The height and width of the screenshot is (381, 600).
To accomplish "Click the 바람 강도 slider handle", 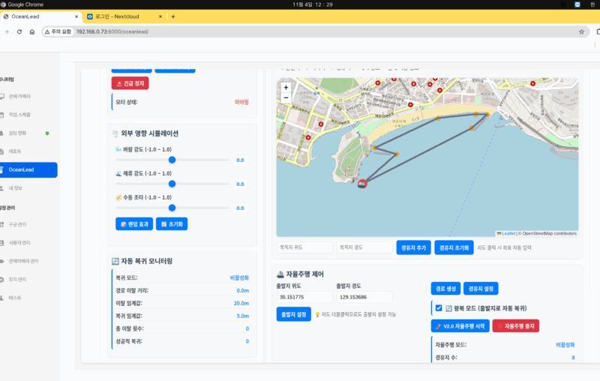I will (172, 160).
